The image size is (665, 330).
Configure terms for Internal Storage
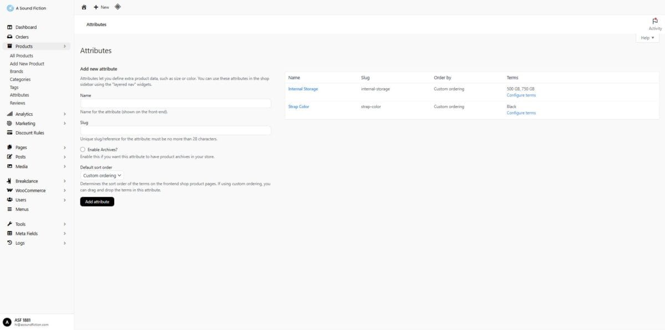pyautogui.click(x=521, y=95)
